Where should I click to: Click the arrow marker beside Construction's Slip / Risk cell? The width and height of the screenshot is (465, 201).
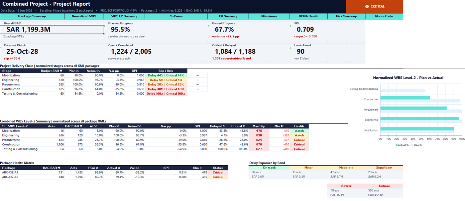[197, 89]
